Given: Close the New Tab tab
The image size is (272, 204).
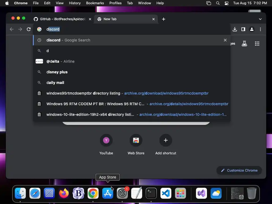Looking at the screenshot, I should coord(154,19).
